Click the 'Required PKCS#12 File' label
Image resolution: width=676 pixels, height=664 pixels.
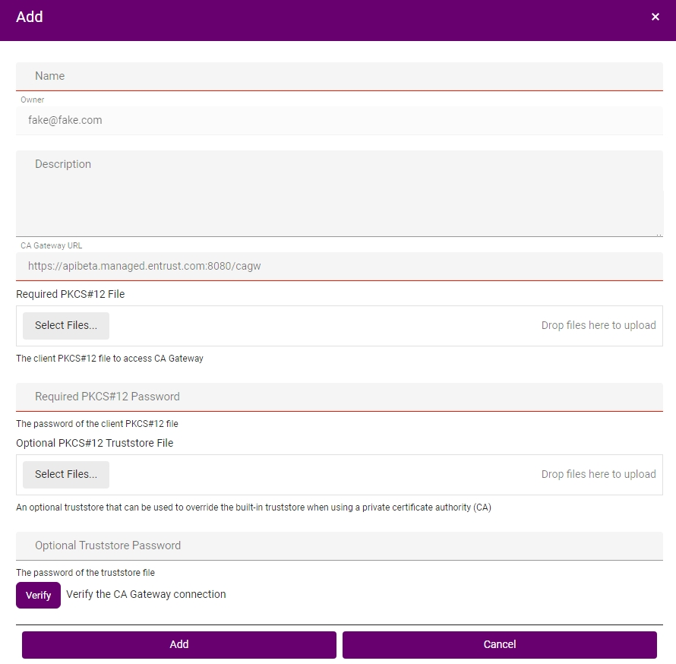tap(71, 294)
